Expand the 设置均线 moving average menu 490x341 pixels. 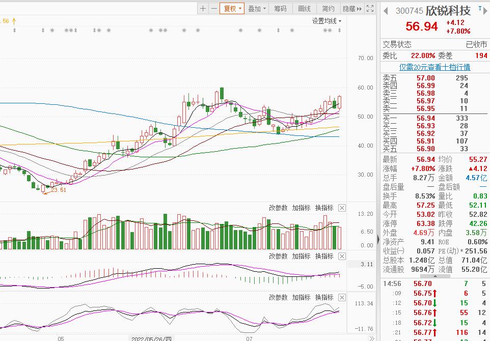[x=326, y=21]
